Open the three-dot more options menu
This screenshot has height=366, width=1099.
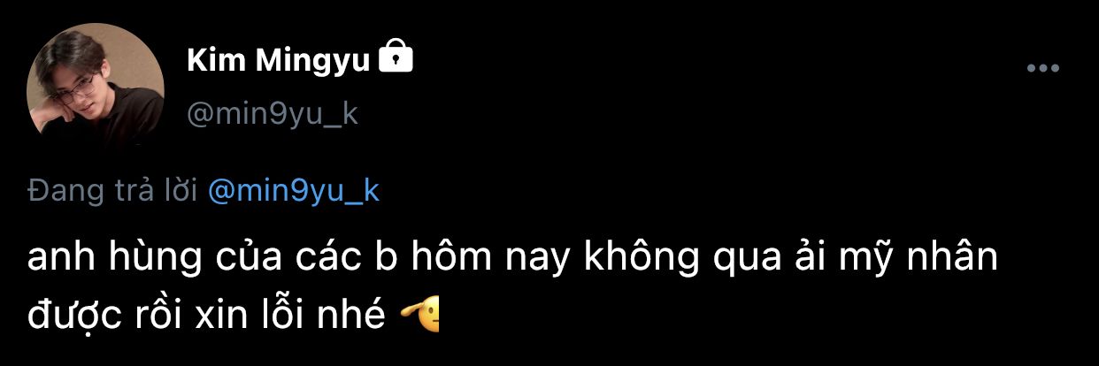pos(1042,69)
